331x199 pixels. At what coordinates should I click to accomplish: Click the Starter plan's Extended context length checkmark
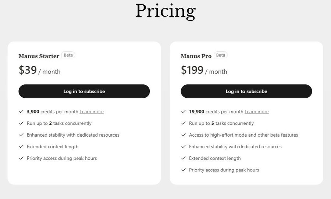click(21, 147)
